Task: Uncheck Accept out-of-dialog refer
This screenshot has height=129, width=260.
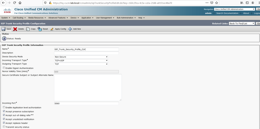Action: click(4, 115)
